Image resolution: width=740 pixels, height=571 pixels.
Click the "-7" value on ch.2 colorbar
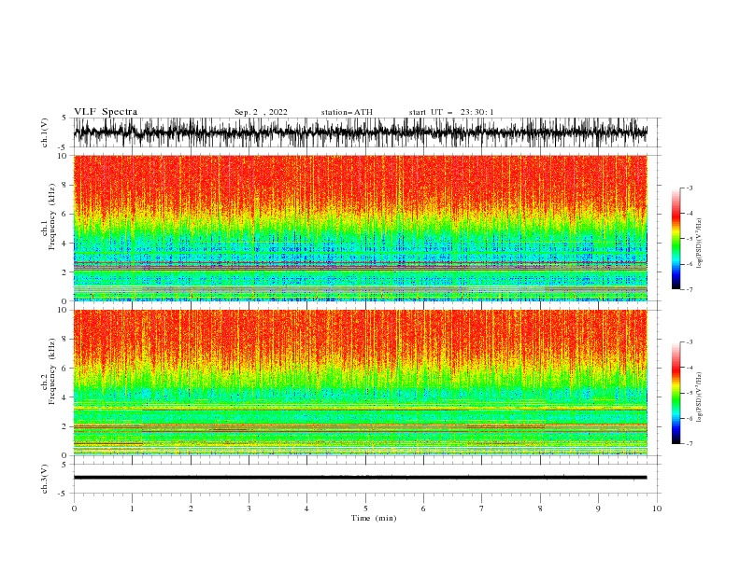(690, 444)
